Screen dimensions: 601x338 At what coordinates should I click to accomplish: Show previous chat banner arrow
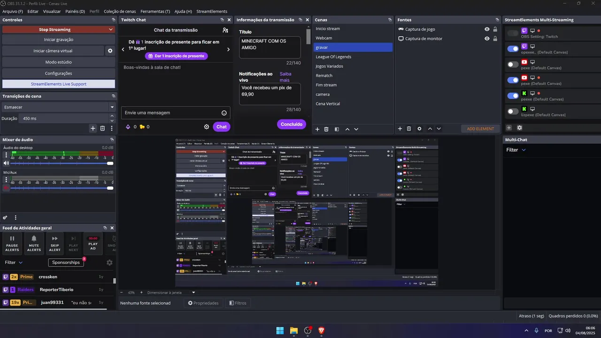pos(123,49)
